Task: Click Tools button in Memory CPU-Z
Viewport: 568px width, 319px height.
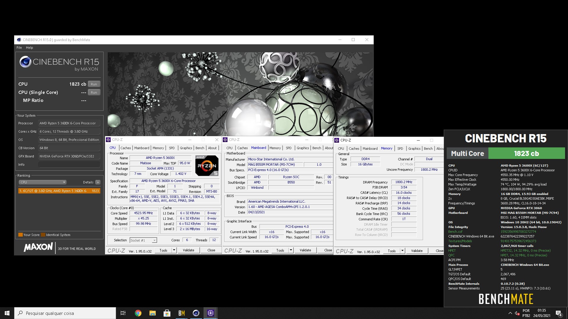Action: tap(392, 251)
